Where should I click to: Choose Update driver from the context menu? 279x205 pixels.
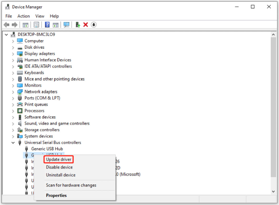[x=58, y=159]
